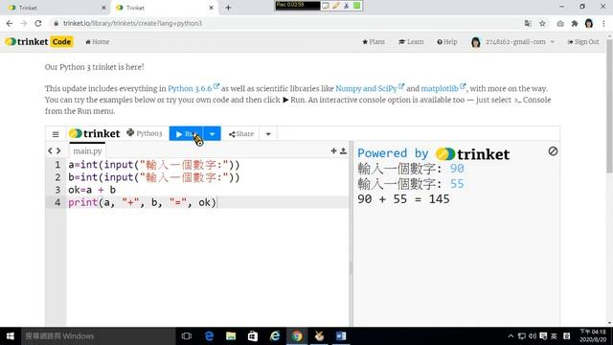Open the Chrome profile avatar
The height and width of the screenshot is (345, 613).
click(x=589, y=23)
